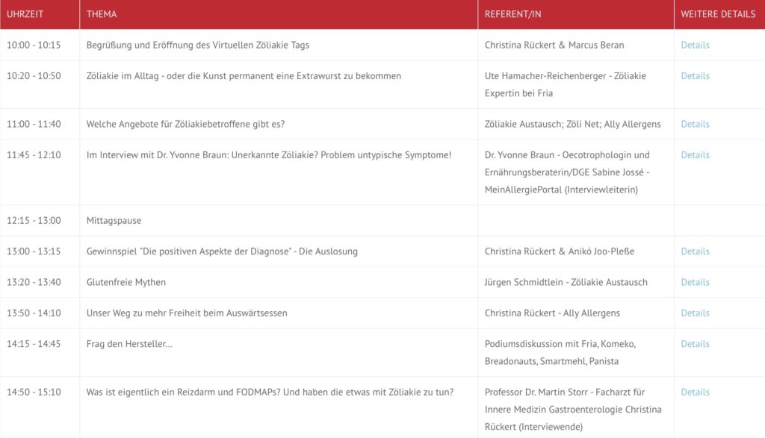Click speaker Christina Rückert - Ally Allergens
The height and width of the screenshot is (438, 765).
pos(552,313)
